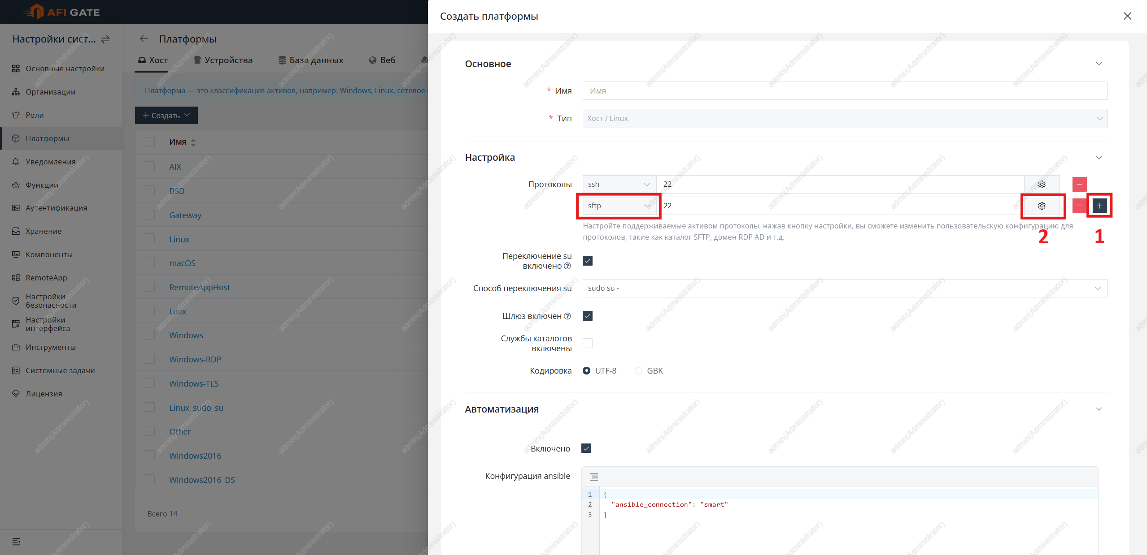Enable Службы каталогов включены checkbox
The image size is (1147, 555).
(588, 344)
